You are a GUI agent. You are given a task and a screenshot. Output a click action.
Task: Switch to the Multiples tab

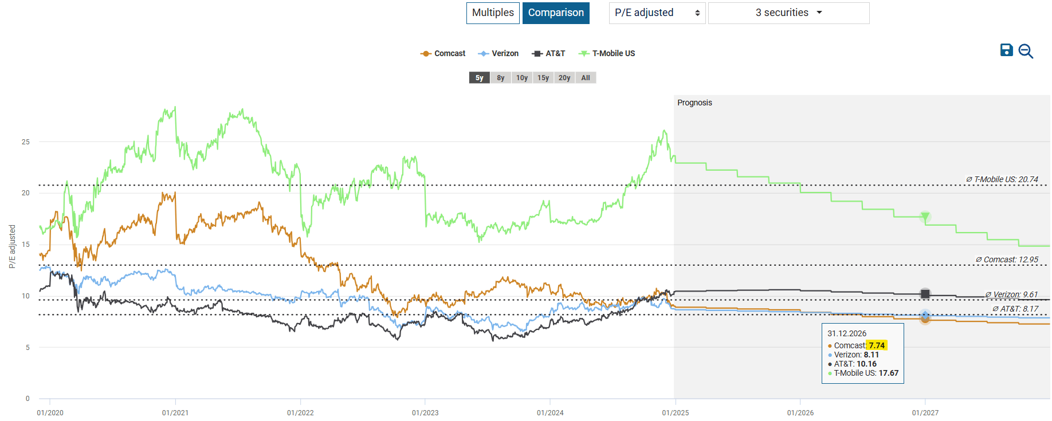(x=493, y=13)
